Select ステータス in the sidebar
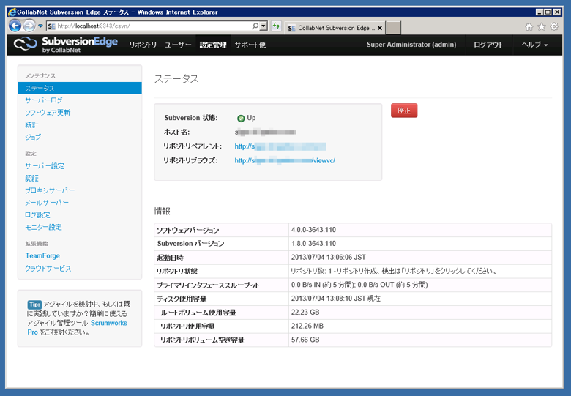This screenshot has width=571, height=396. tap(80, 88)
